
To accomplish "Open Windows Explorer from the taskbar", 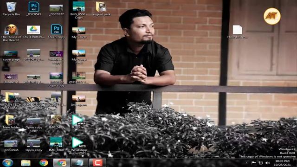I will 26,163.
